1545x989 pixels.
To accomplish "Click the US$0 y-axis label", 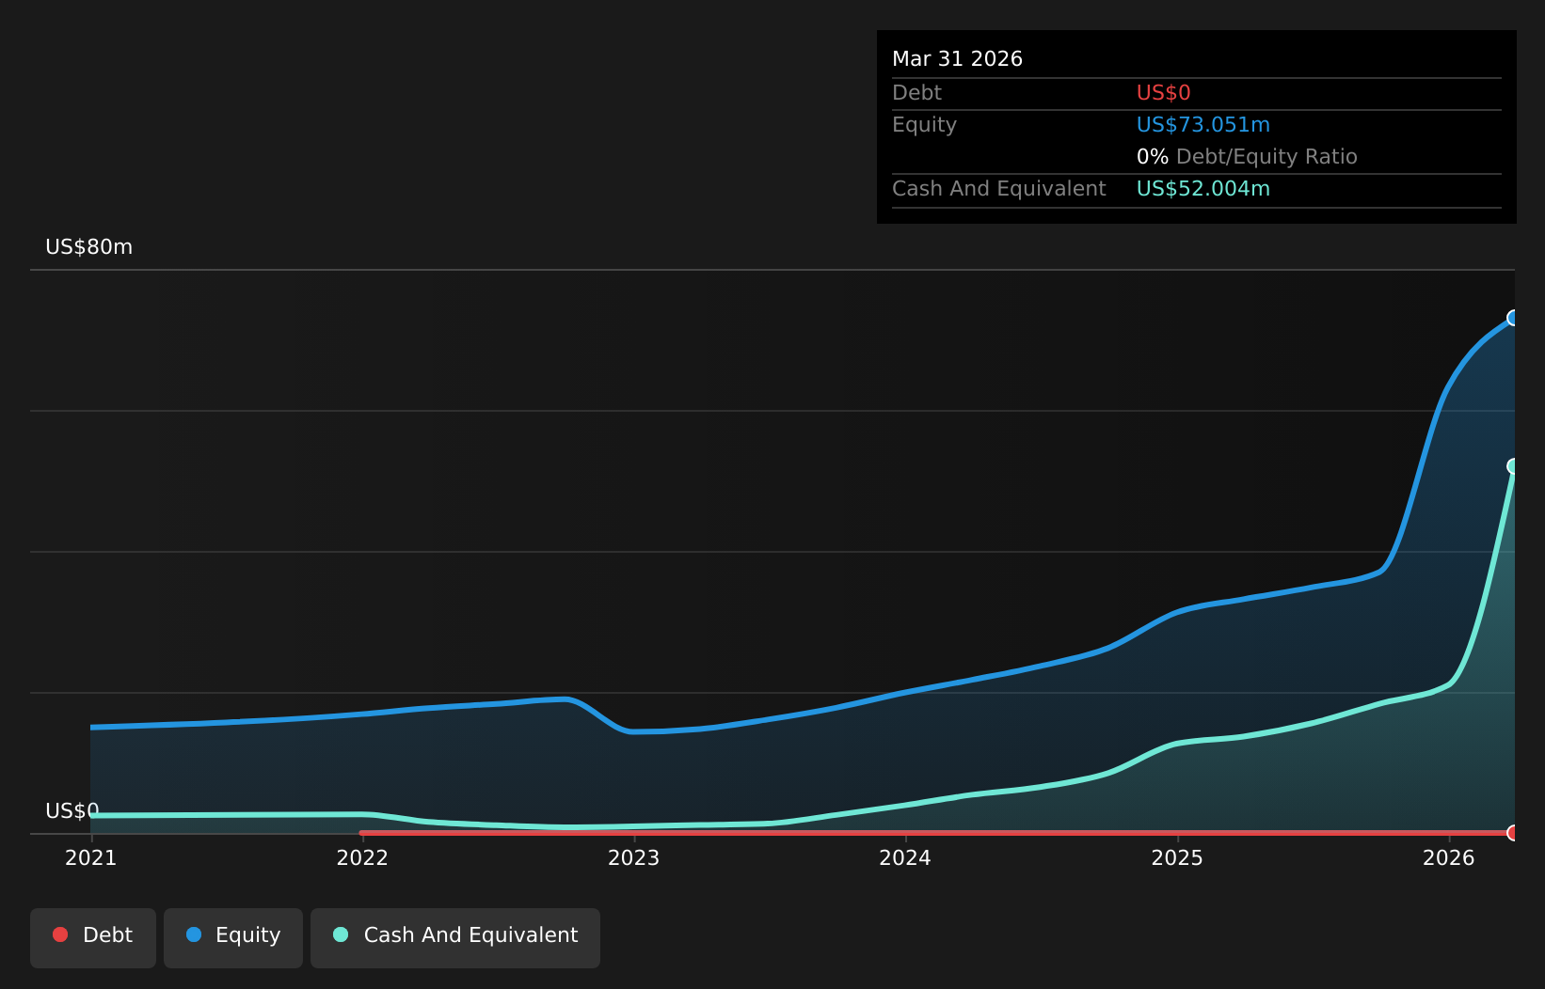I will 72,811.
